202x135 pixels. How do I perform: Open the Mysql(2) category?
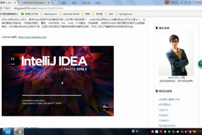(x=164, y=115)
